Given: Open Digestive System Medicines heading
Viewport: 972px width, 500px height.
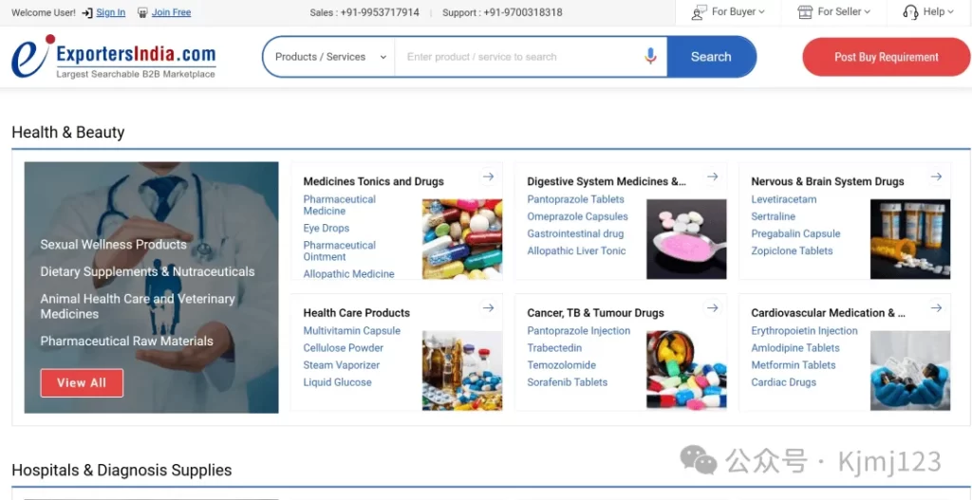Looking at the screenshot, I should pyautogui.click(x=607, y=181).
